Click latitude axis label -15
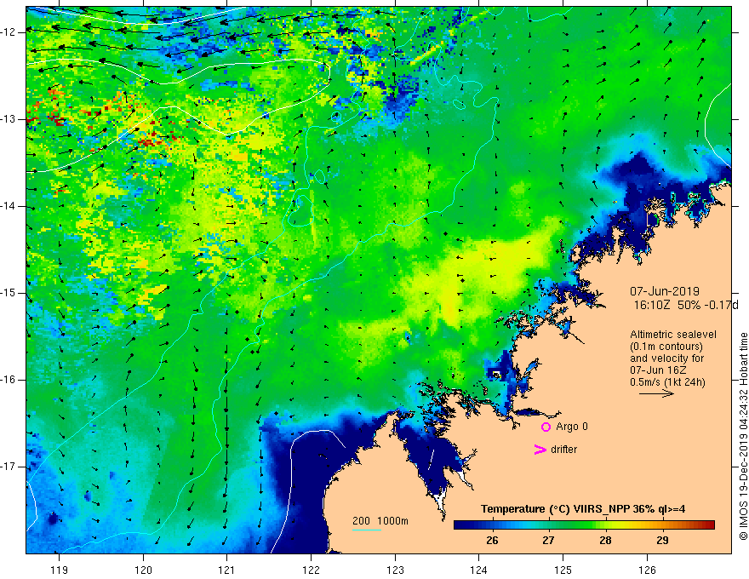This screenshot has height=579, width=749. point(9,293)
